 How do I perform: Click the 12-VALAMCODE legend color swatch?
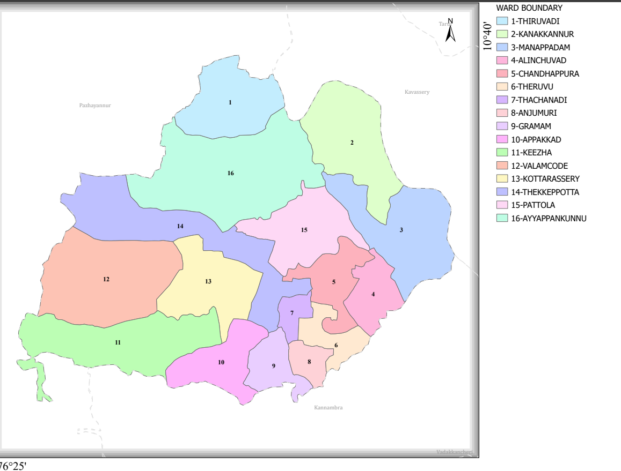(502, 165)
